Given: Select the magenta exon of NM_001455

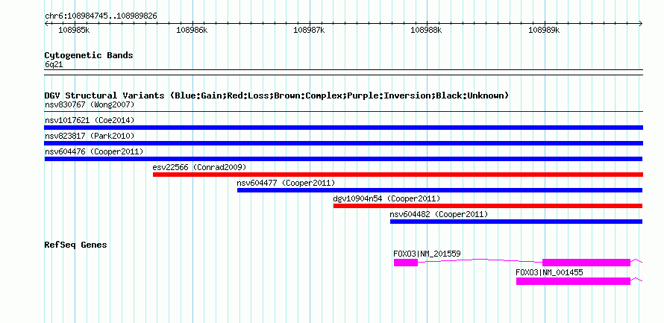Looking at the screenshot, I should click(x=574, y=280).
